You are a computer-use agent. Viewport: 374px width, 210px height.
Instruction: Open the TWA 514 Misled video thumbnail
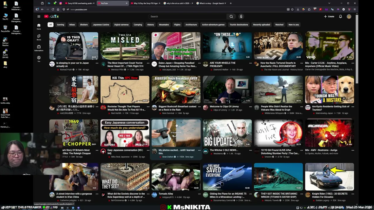[125, 46]
